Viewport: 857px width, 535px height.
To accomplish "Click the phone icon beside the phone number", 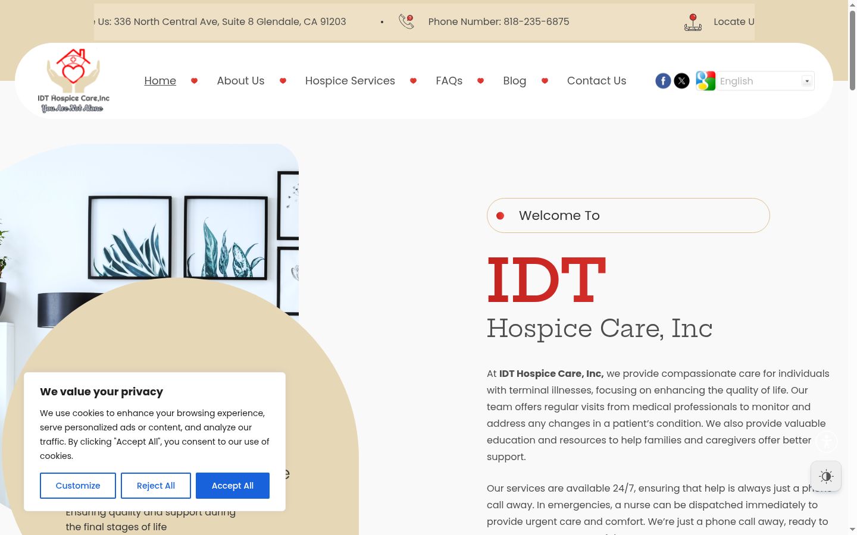I will coord(406,21).
